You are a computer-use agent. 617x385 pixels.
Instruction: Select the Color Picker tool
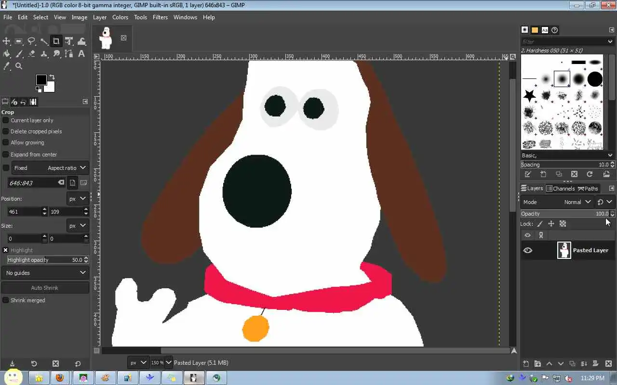tap(6, 66)
